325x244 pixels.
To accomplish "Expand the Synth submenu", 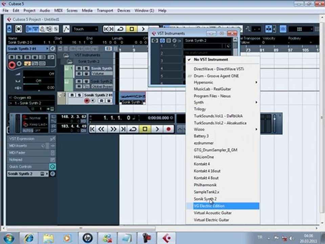I will pos(223,102).
